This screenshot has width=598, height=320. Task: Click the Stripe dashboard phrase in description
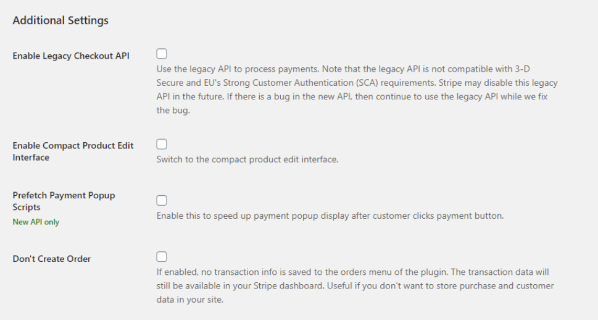tap(288, 286)
